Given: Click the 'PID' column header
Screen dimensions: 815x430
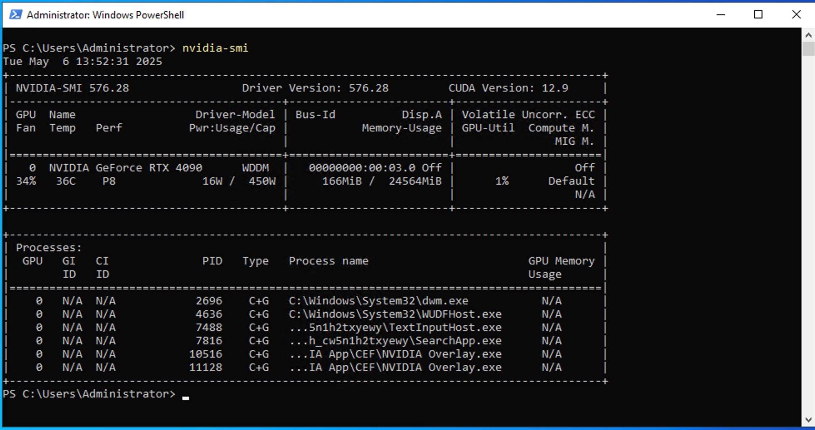Looking at the screenshot, I should tap(212, 261).
